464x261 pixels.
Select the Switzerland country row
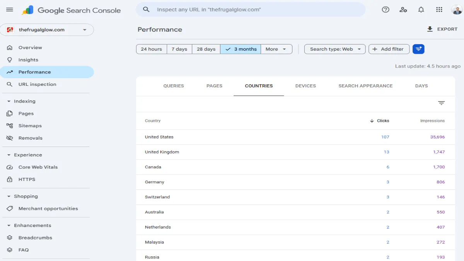295,197
